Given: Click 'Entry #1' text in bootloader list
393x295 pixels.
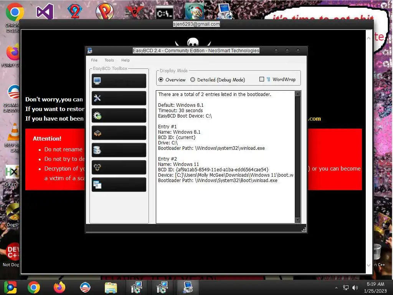Looking at the screenshot, I should (167, 127).
